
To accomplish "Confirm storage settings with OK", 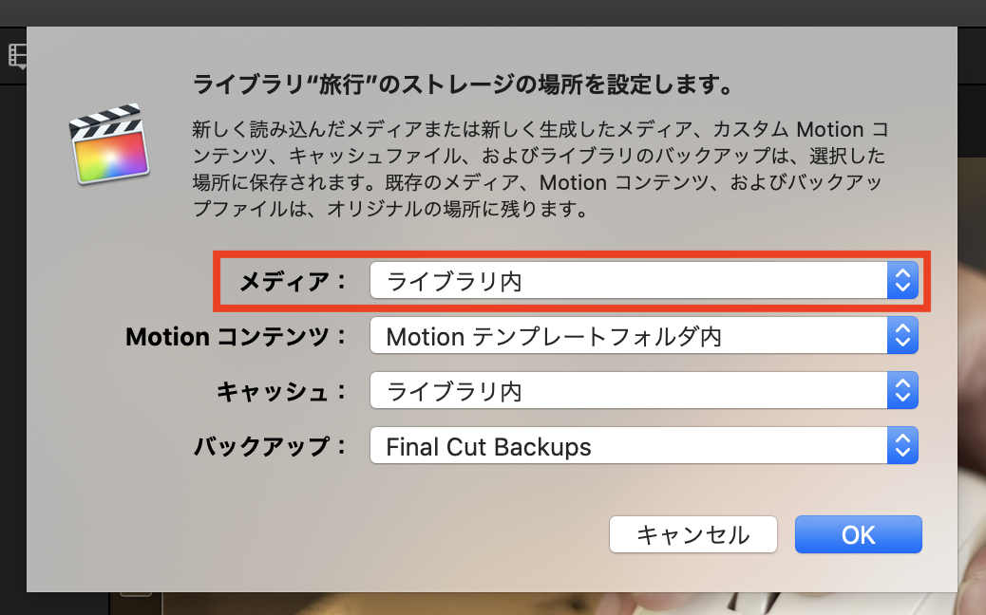I will pyautogui.click(x=858, y=534).
